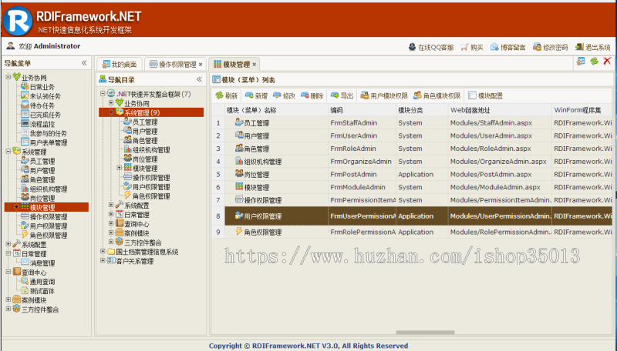Screen dimensions: 617x351
Task: Click the 删除 toolbar button
Action: (312, 95)
